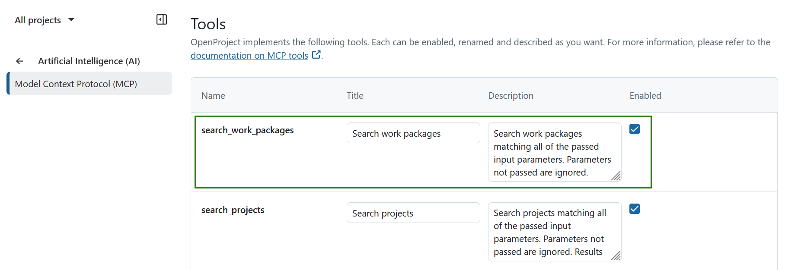Open documentation on MCP tools link

click(x=249, y=56)
